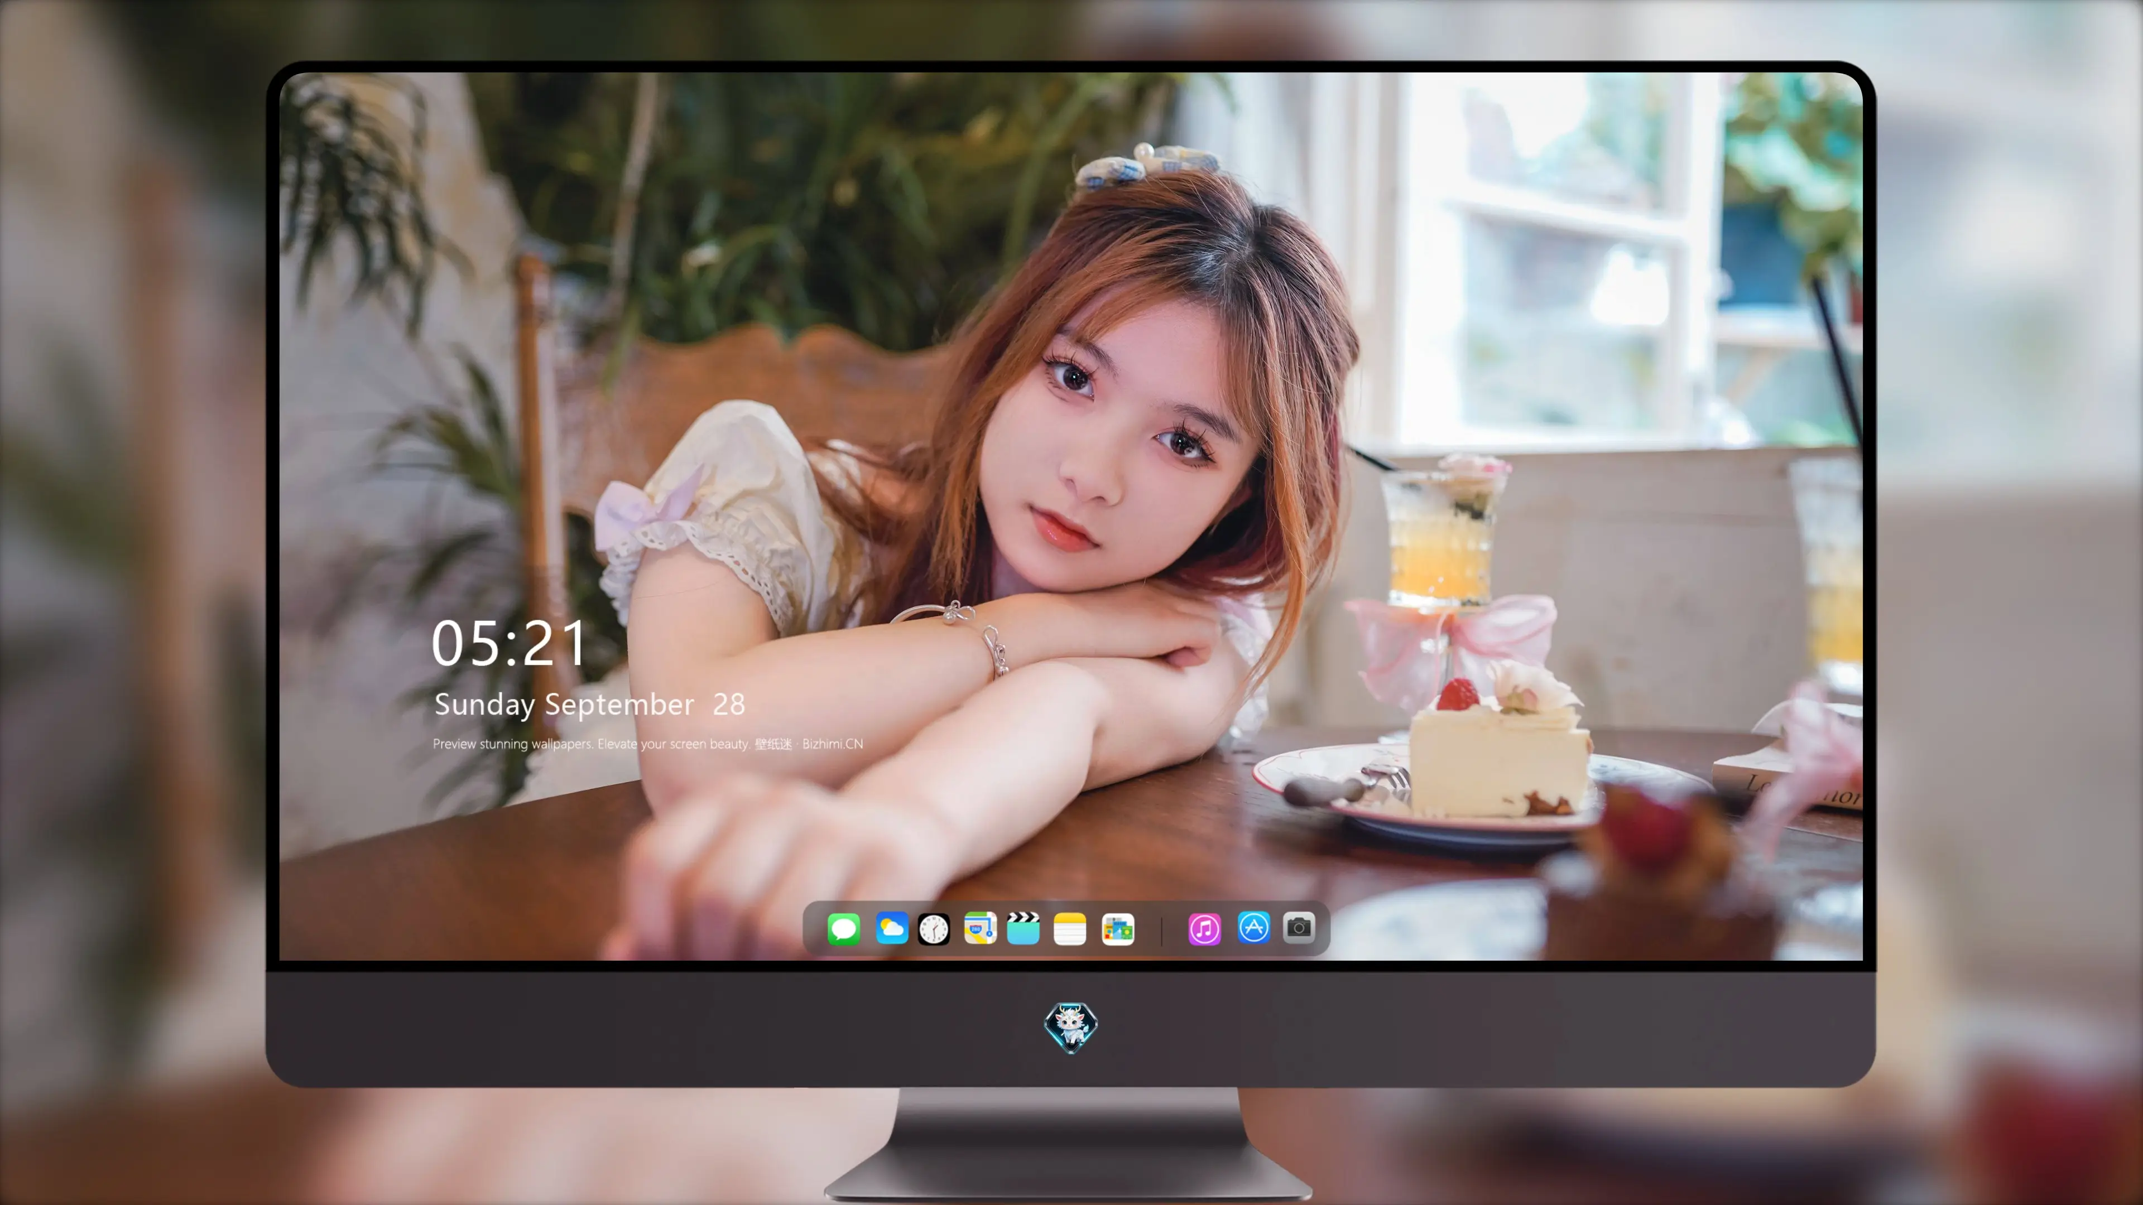Open the yellow Notes app icon
The width and height of the screenshot is (2143, 1205).
(1070, 928)
